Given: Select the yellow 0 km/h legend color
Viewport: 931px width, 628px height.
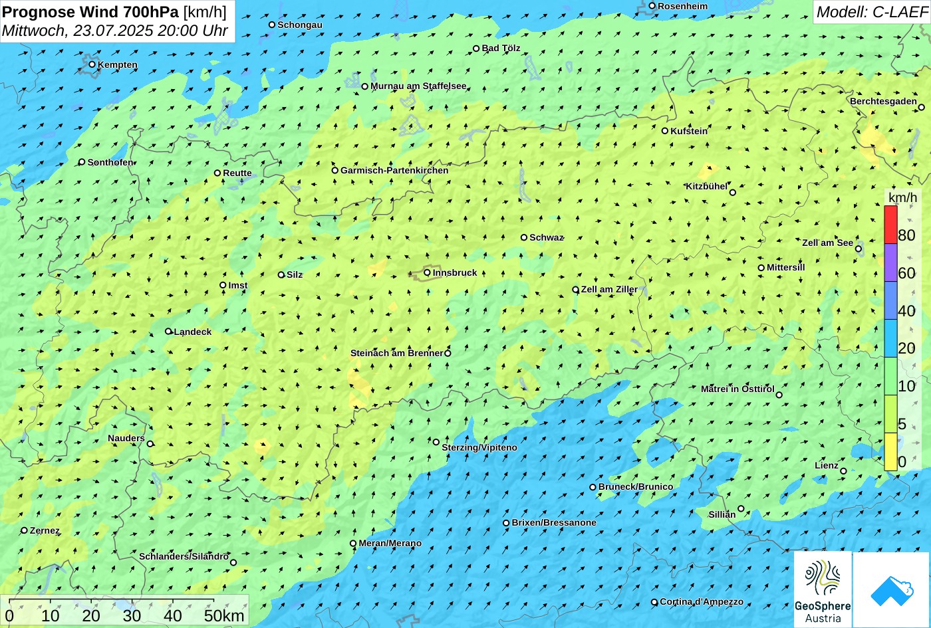Looking at the screenshot, I should (890, 452).
